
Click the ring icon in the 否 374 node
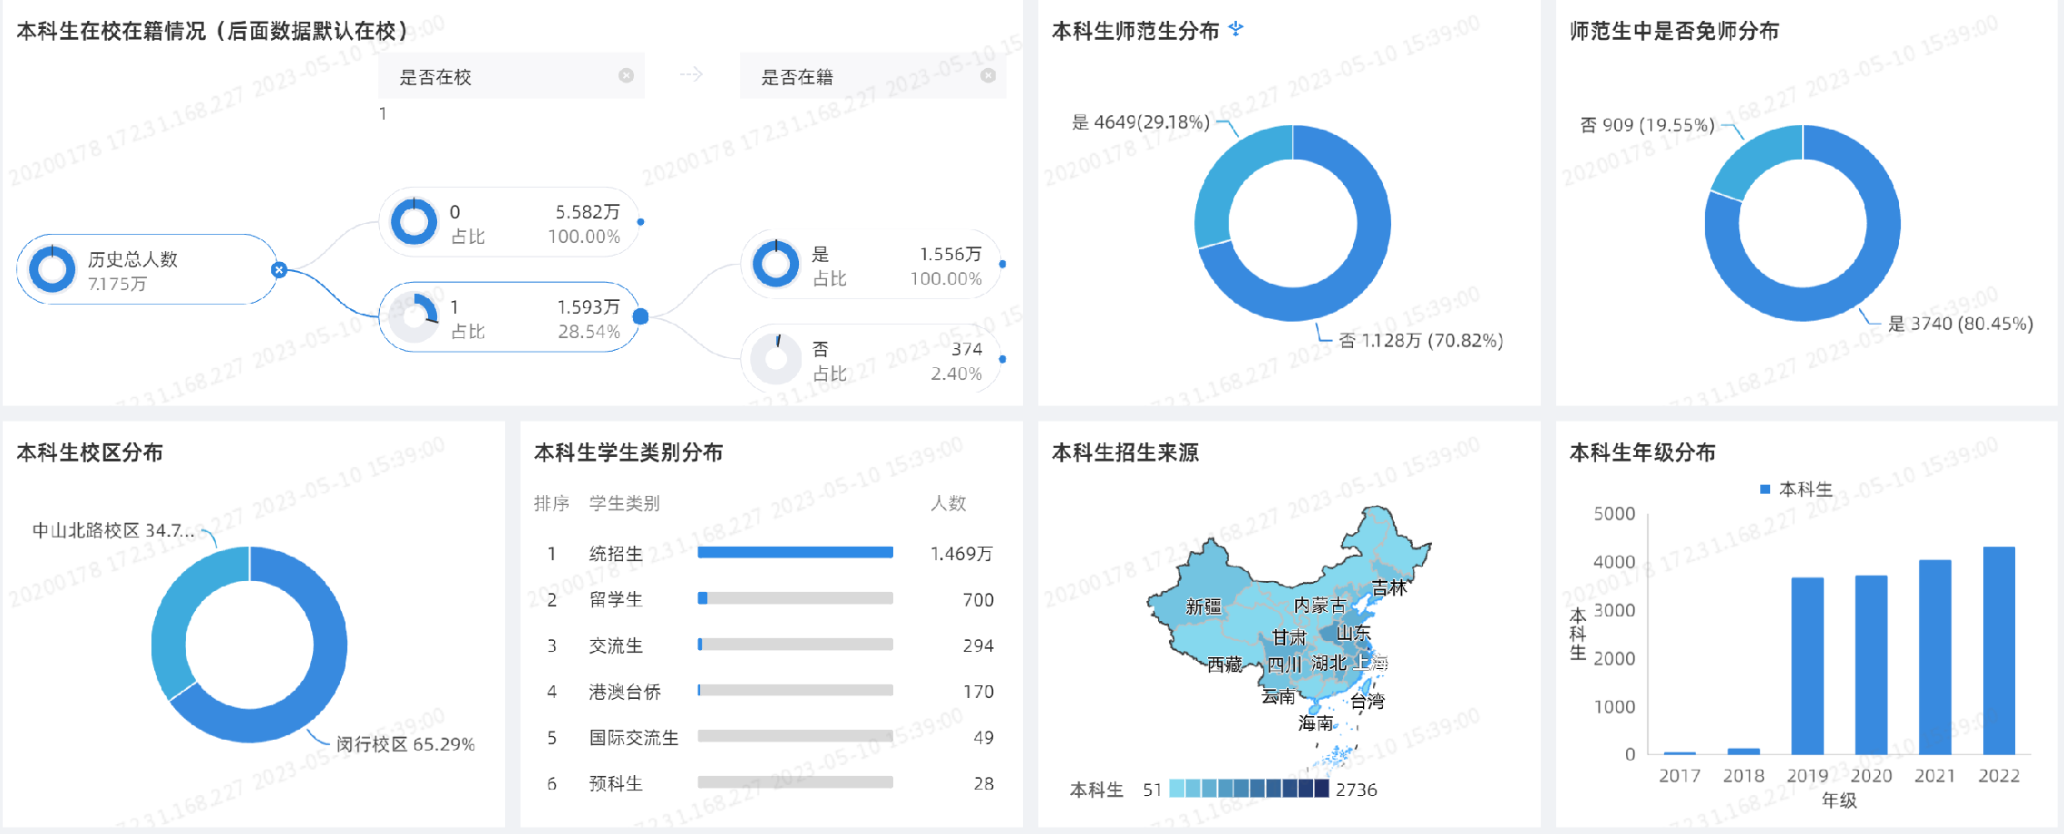pyautogui.click(x=776, y=359)
